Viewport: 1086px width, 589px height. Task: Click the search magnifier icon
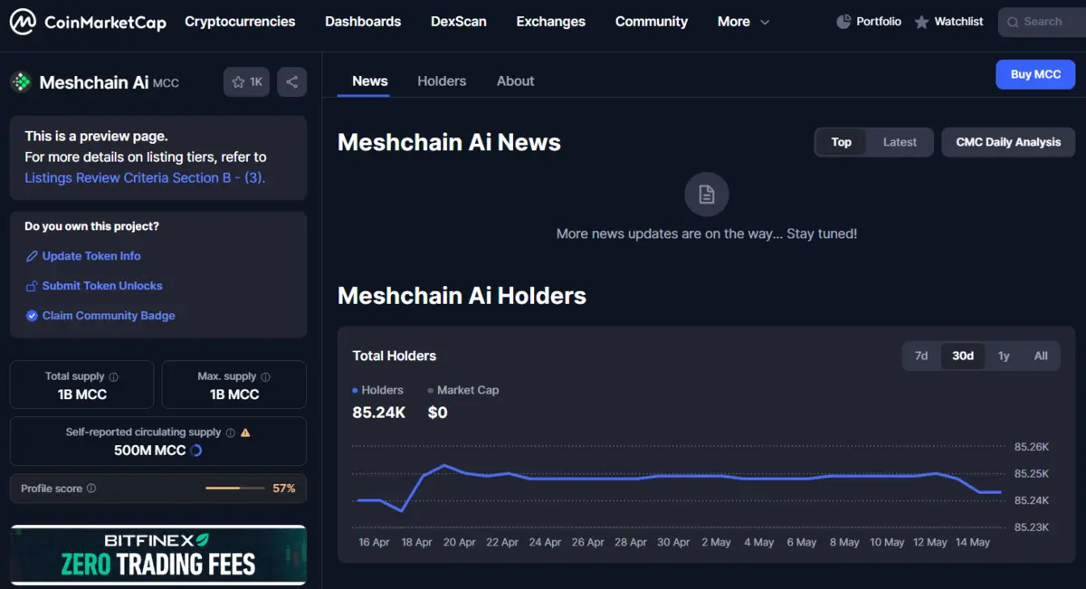1014,22
